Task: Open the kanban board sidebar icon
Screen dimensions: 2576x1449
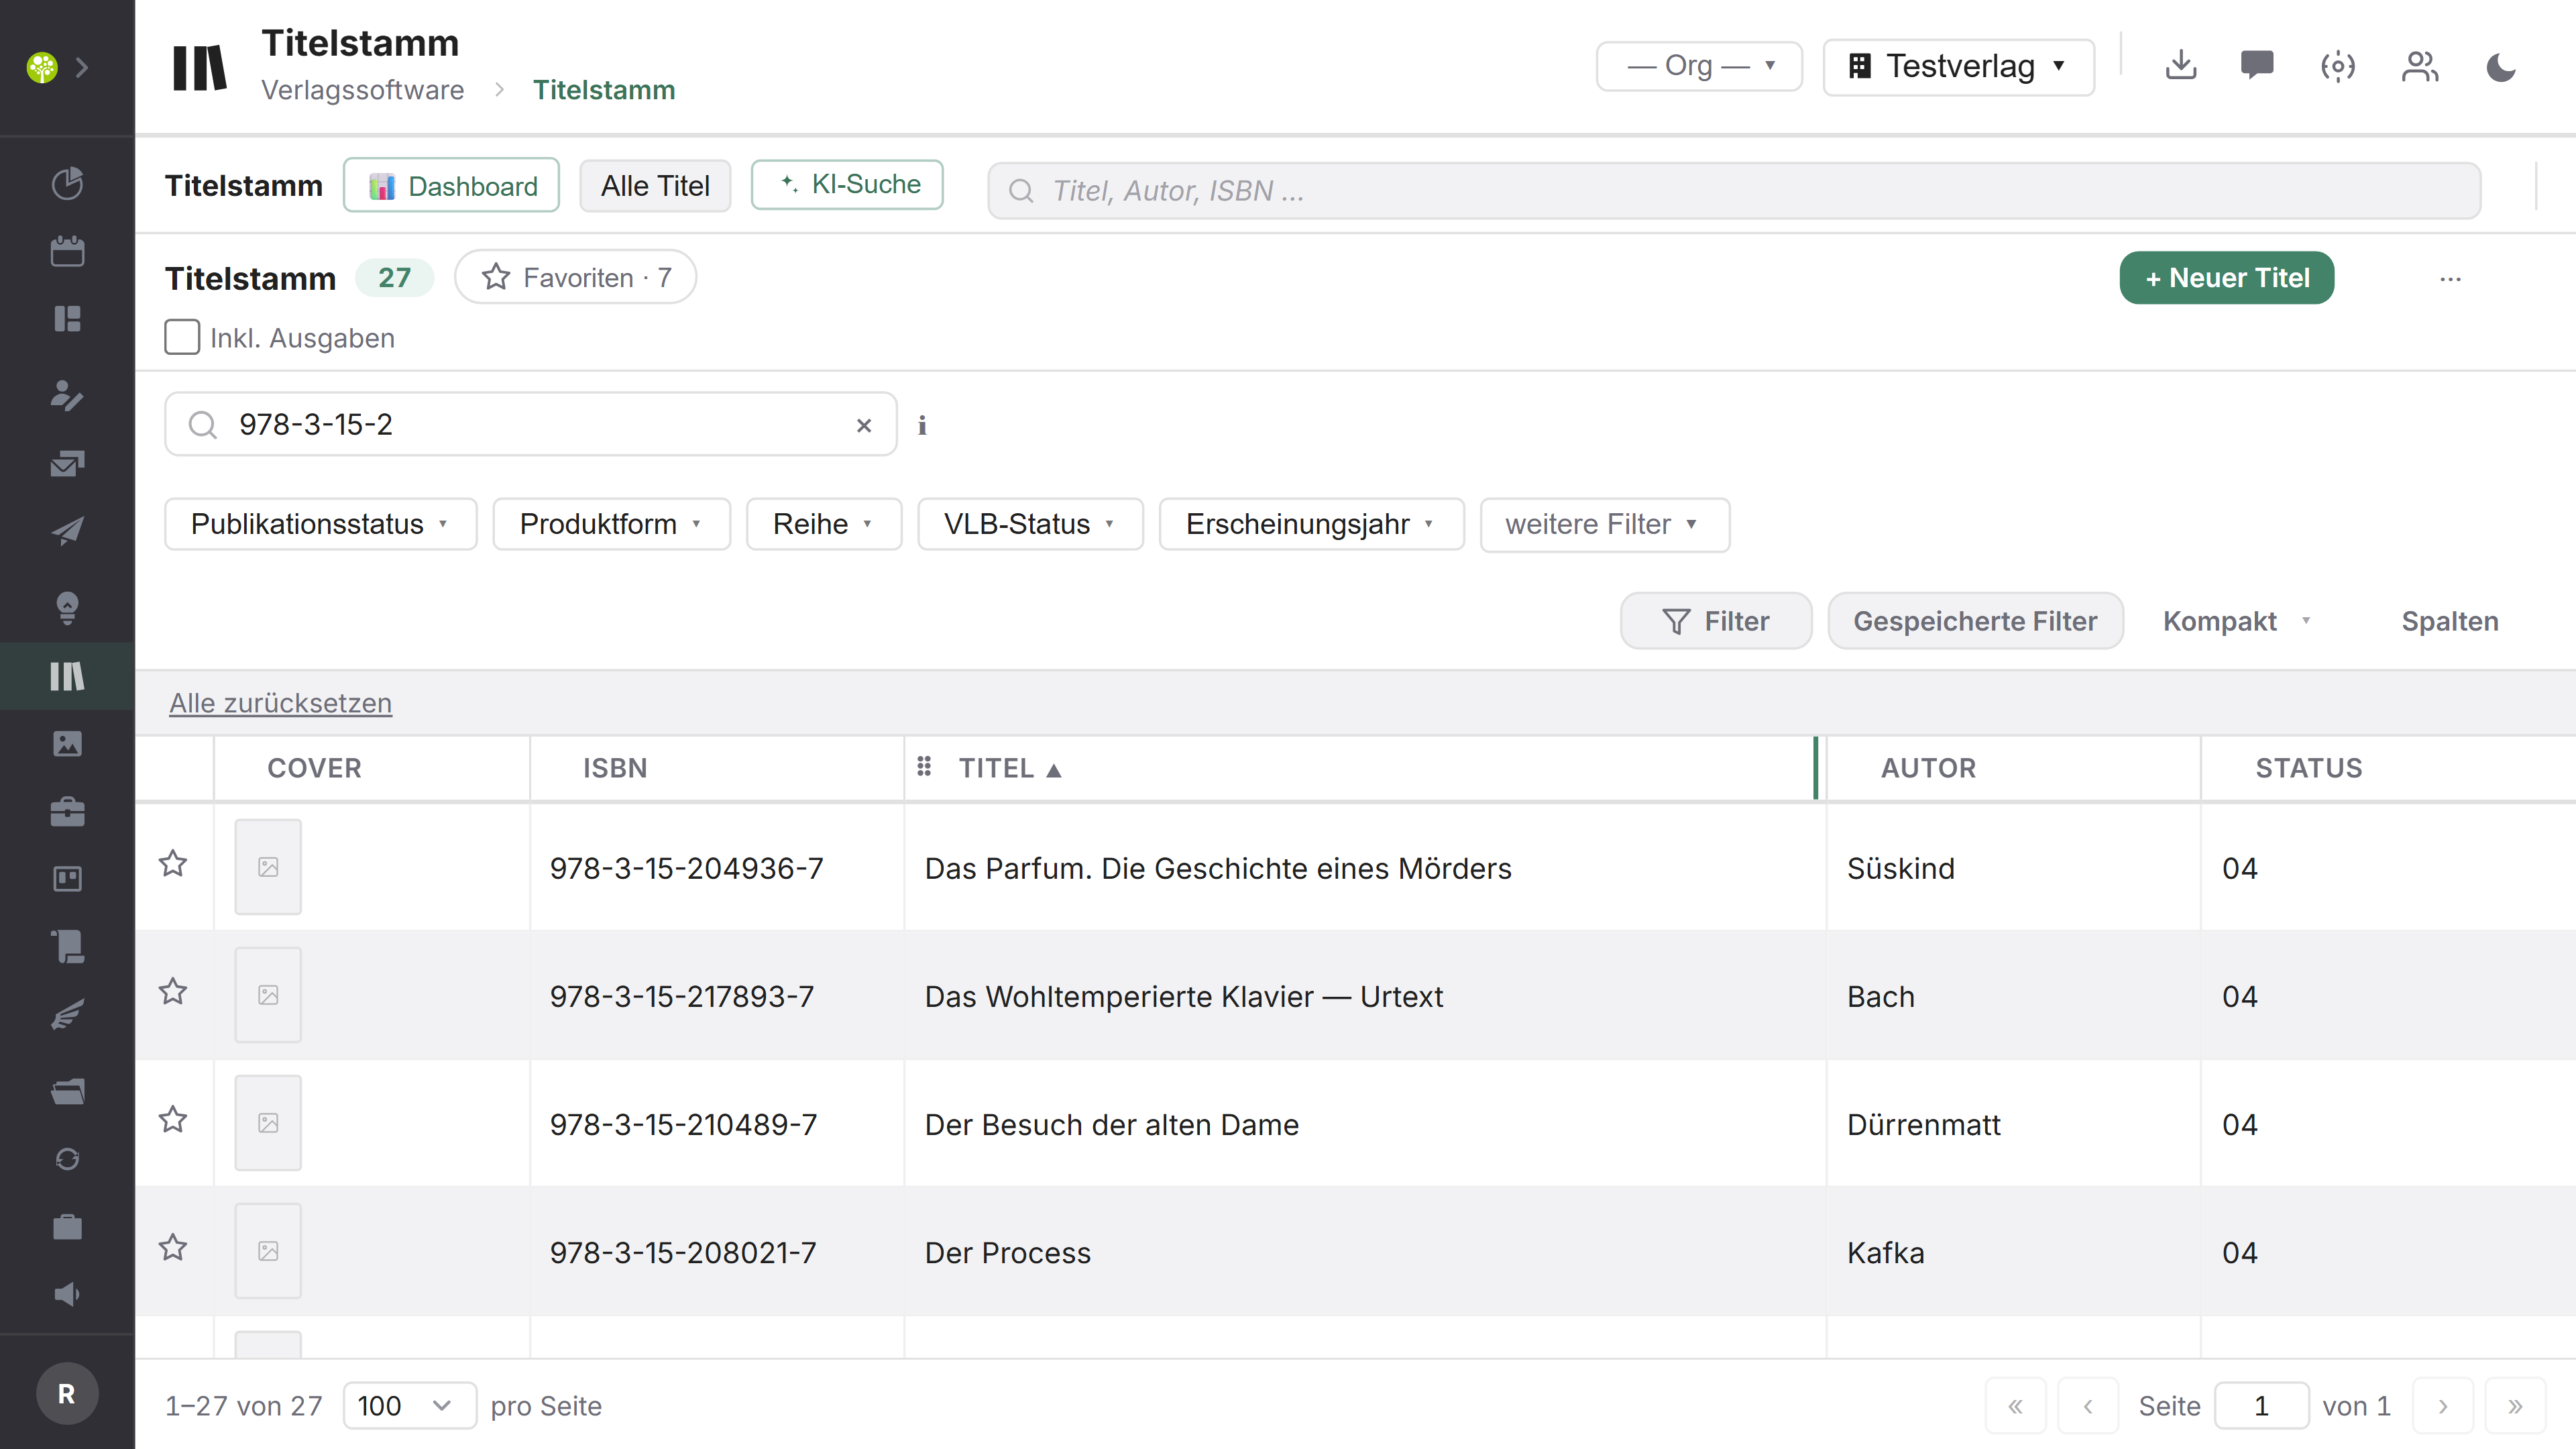Action: click(67, 879)
